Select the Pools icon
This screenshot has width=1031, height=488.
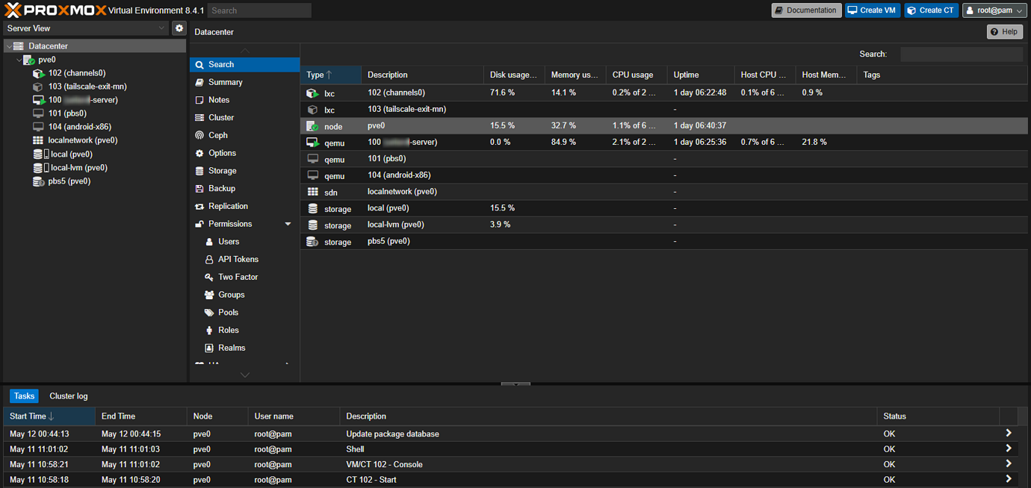pos(209,312)
